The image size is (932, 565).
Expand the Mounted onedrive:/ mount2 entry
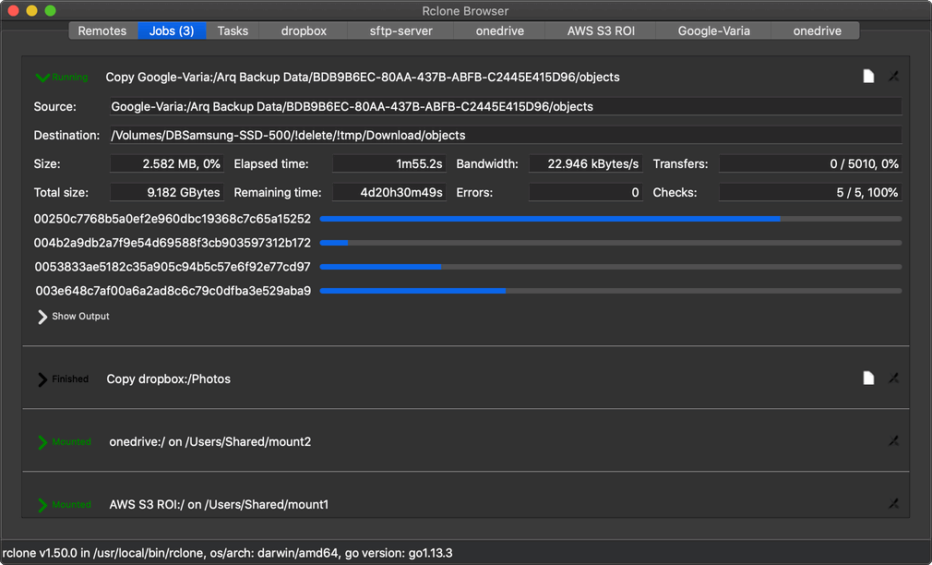click(42, 442)
